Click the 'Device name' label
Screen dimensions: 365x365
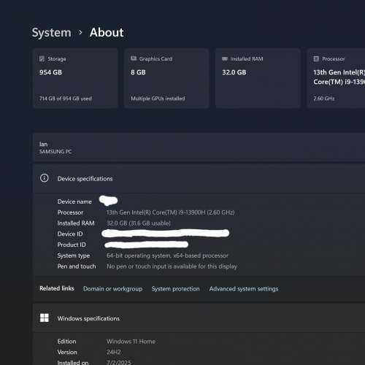click(x=74, y=201)
